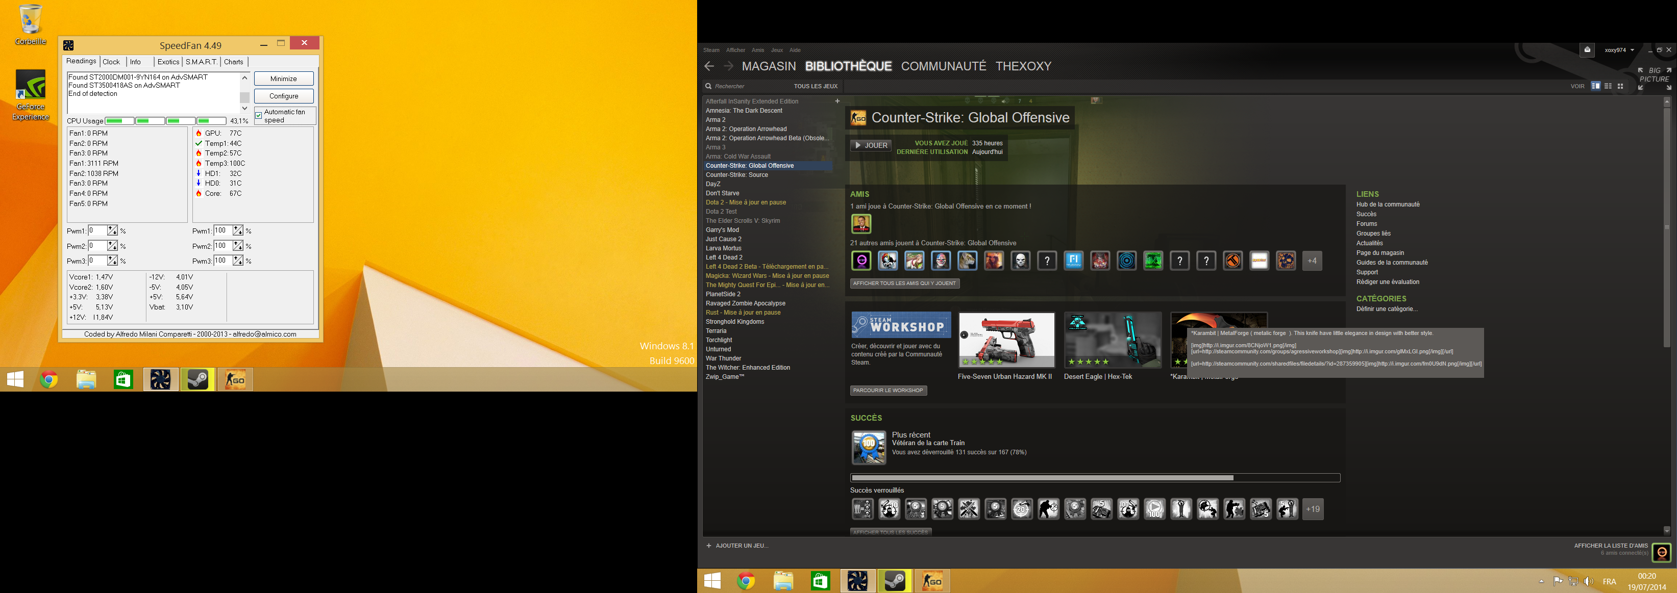Image resolution: width=1677 pixels, height=593 pixels.
Task: Click Vétéran de la carte Train achievement icon
Action: [869, 447]
